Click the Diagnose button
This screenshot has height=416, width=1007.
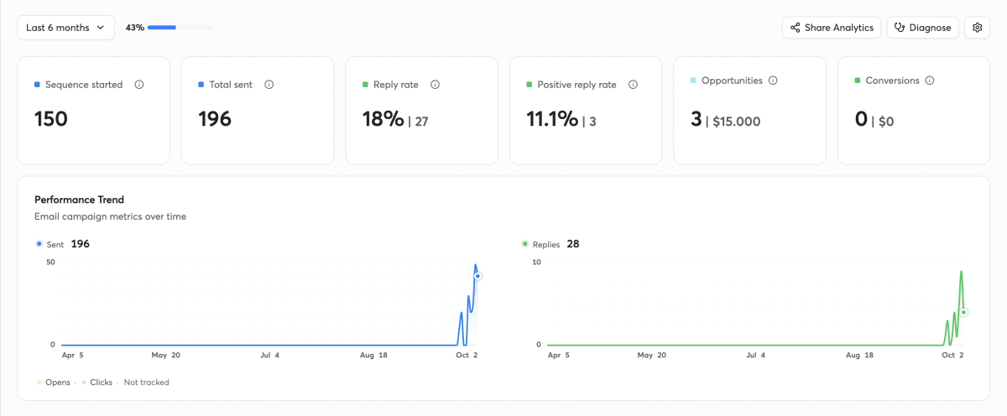[x=923, y=28]
